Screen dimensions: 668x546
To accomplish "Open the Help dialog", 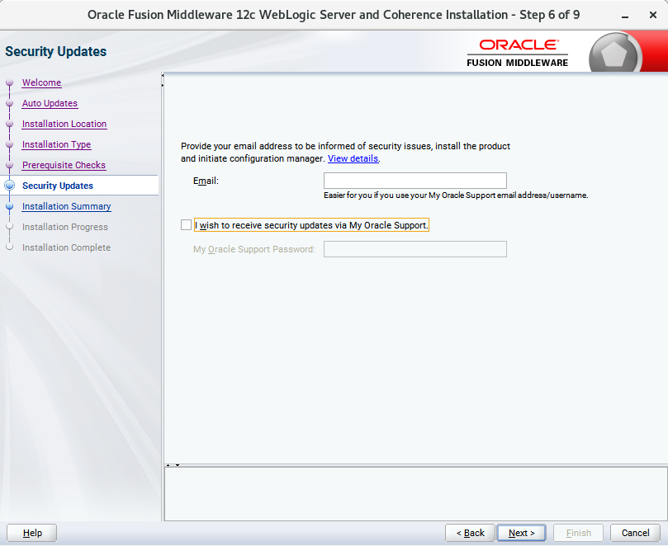I will click(32, 533).
